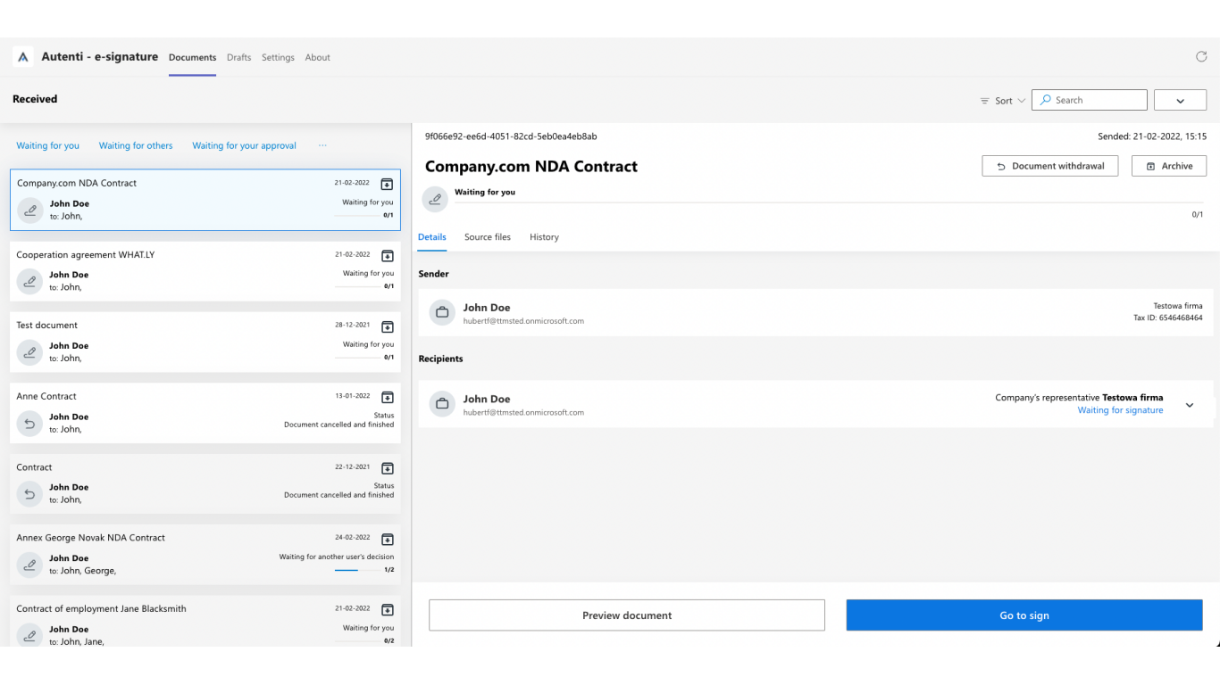Viewport: 1220px width, 685px height.
Task: Click the Anne Contract title
Action: tap(46, 396)
